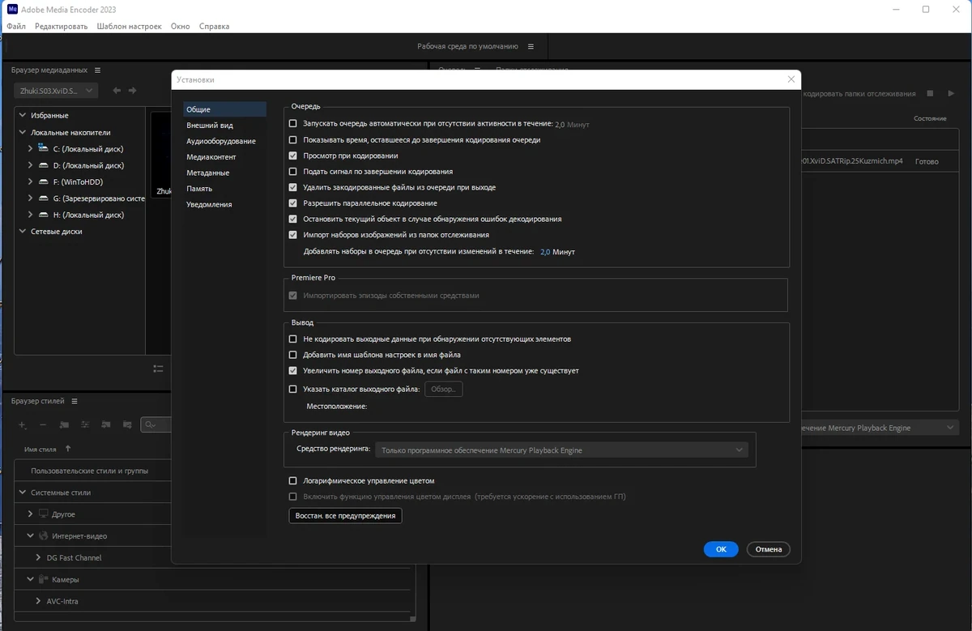Cancel dialog with Отмена button
Screen dimensions: 972x631
769,549
